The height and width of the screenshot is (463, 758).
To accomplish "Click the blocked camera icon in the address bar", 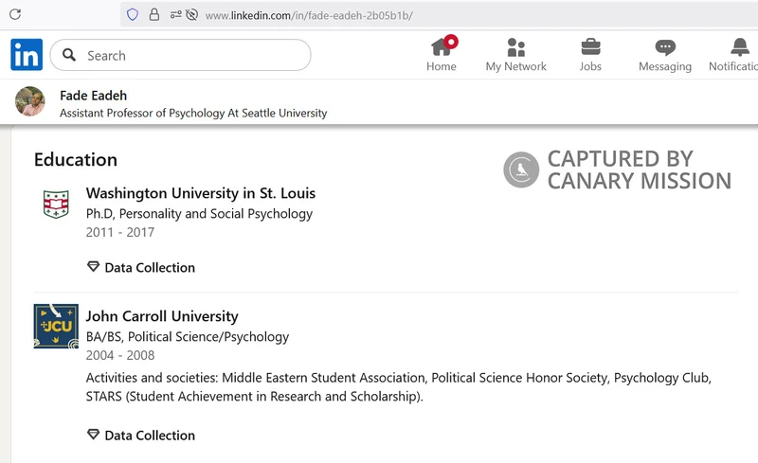I will coord(192,15).
